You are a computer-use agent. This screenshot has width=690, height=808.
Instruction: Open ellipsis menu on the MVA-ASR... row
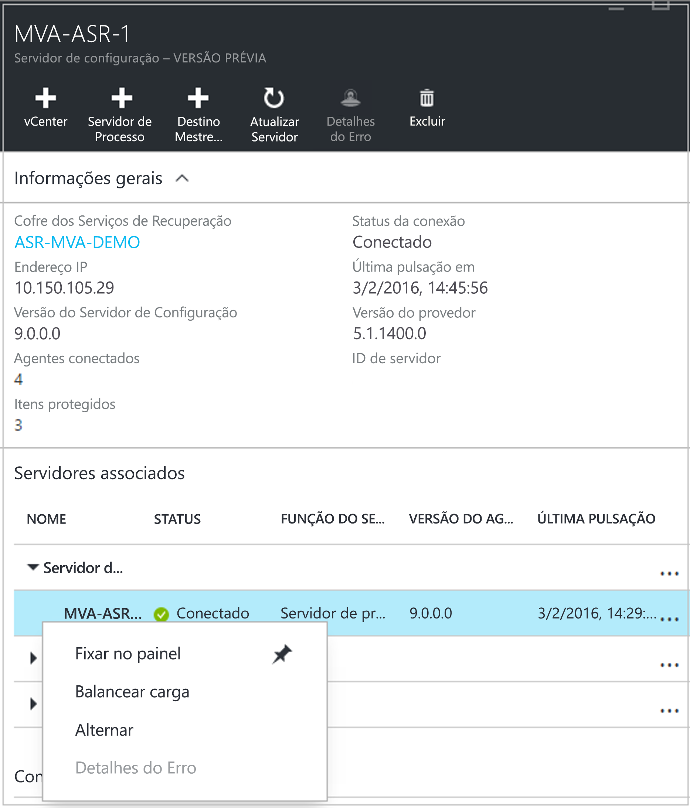click(x=669, y=619)
